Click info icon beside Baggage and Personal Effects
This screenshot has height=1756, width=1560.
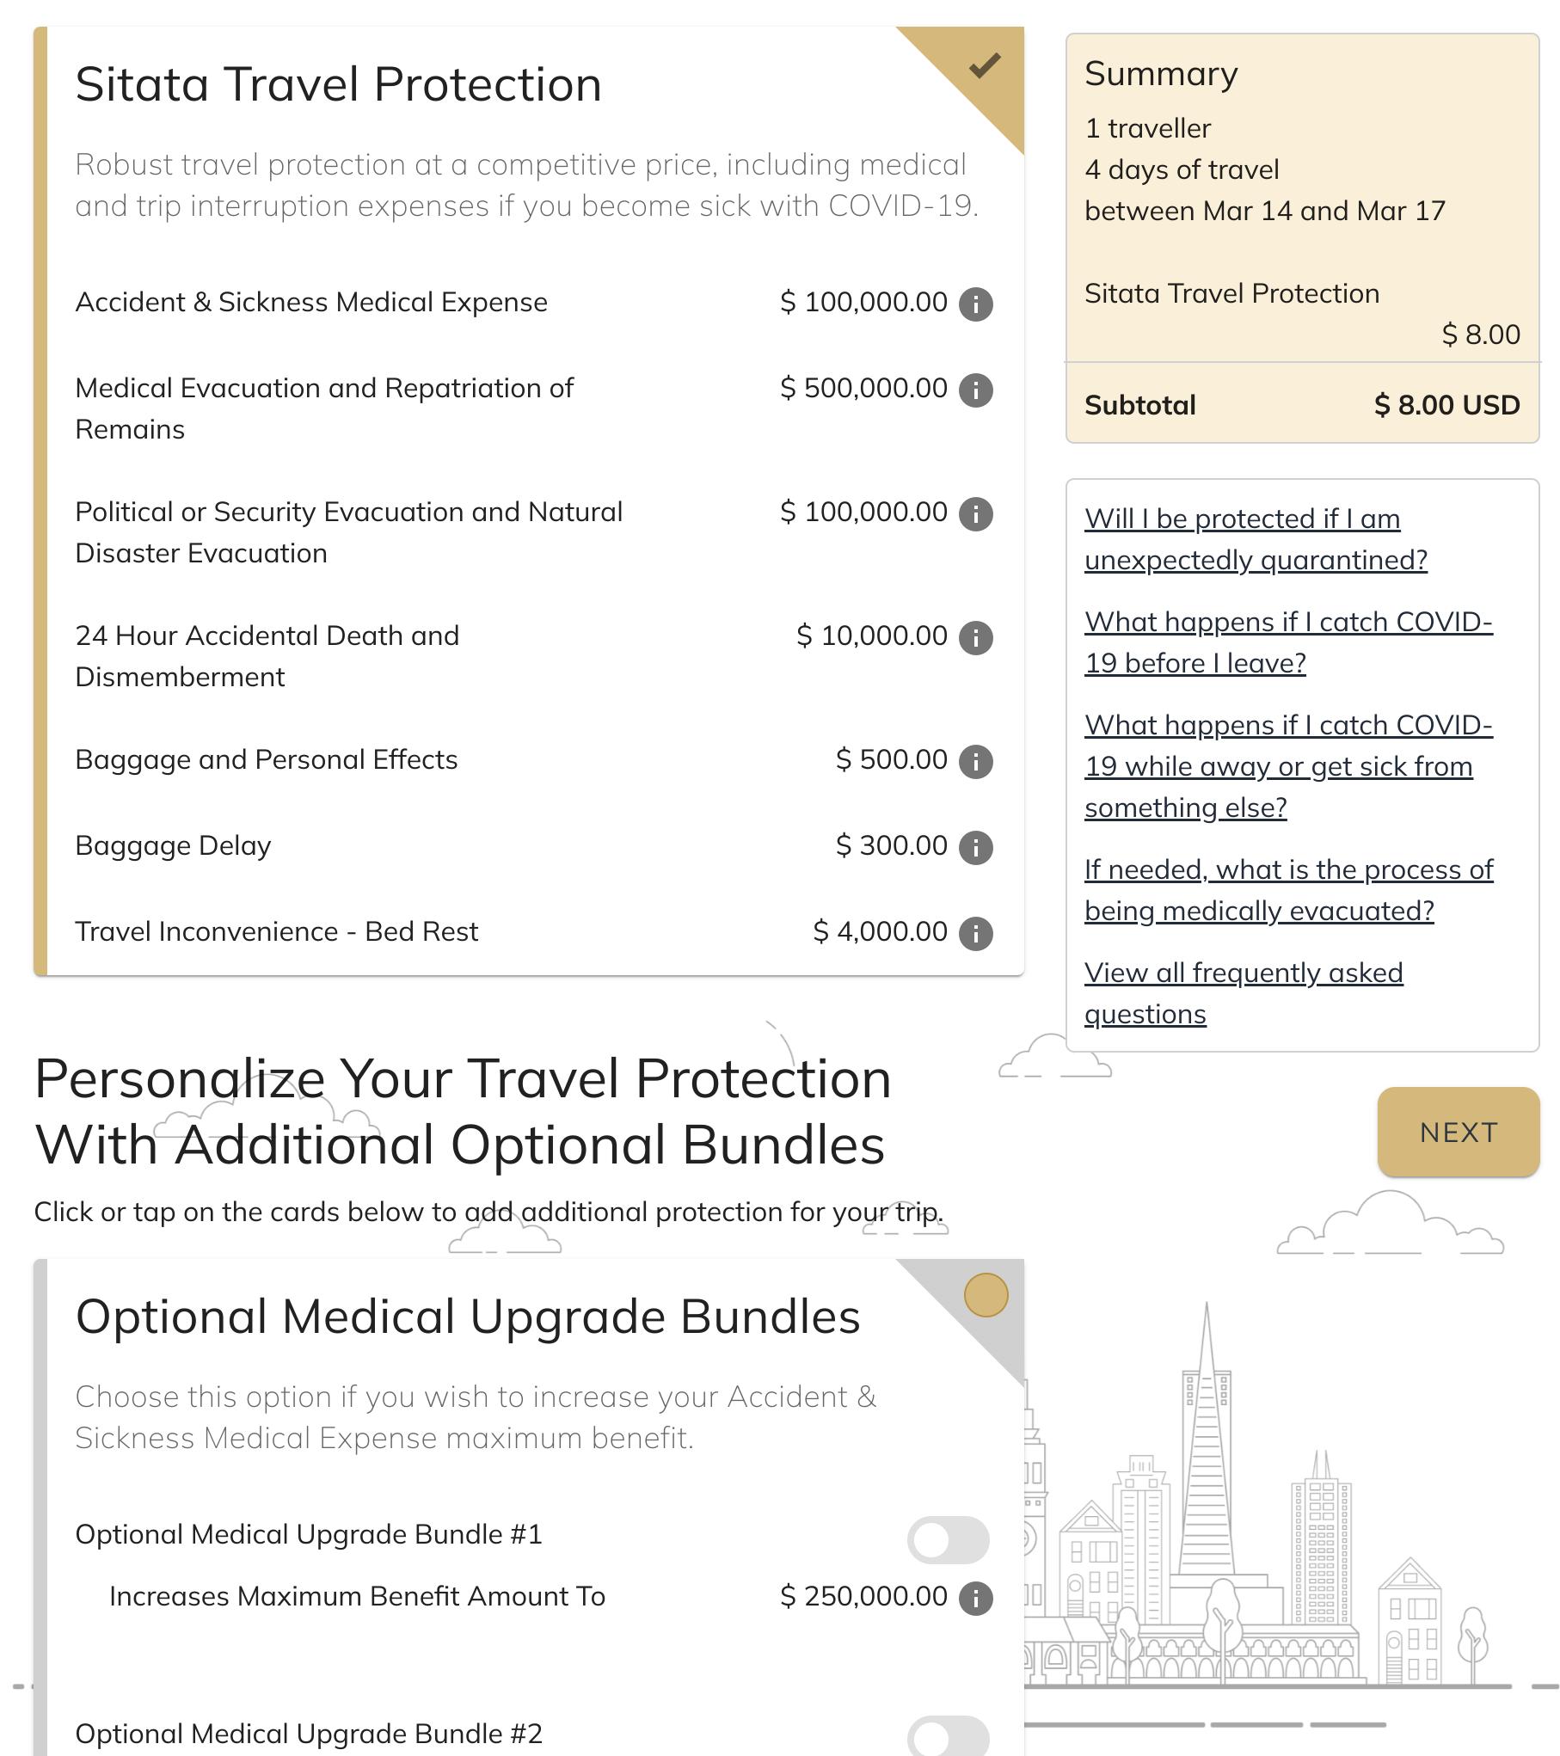coord(975,761)
